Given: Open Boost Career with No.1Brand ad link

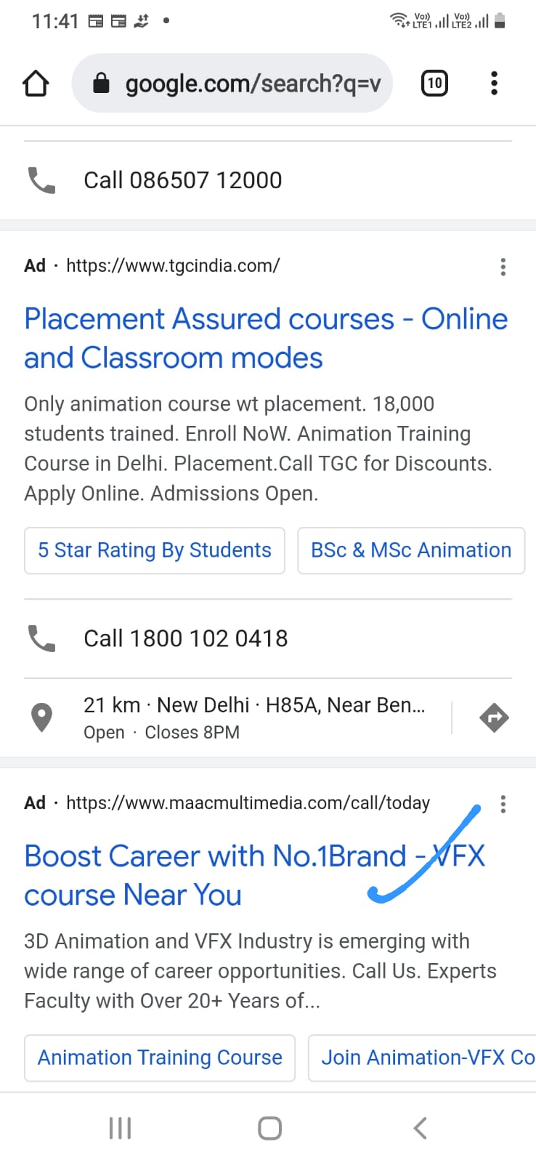Looking at the screenshot, I should click(254, 875).
